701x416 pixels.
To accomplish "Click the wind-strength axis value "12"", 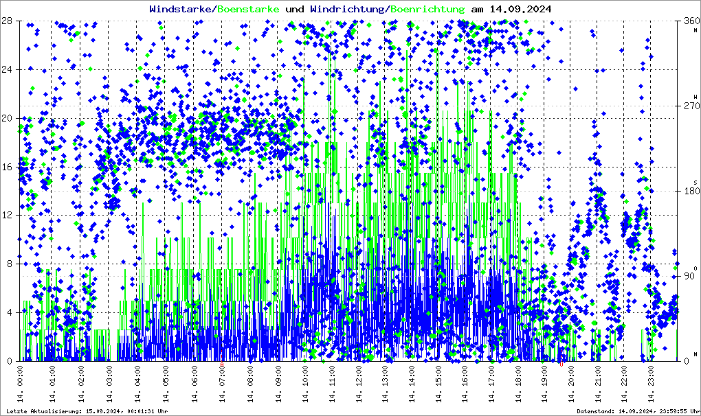I will [x=6, y=215].
